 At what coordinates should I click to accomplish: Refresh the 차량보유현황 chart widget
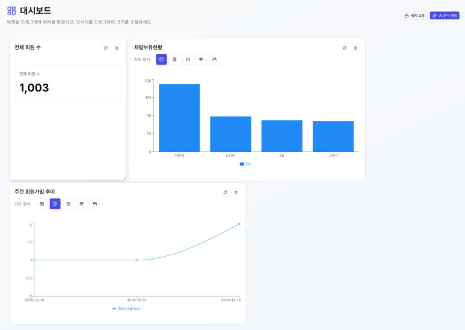click(345, 48)
